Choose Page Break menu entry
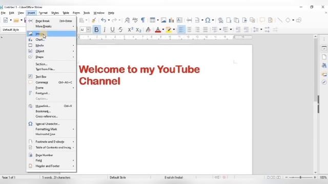 [x=51, y=21]
